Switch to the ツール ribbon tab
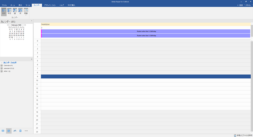The image size is (253, 137). click(x=28, y=5)
